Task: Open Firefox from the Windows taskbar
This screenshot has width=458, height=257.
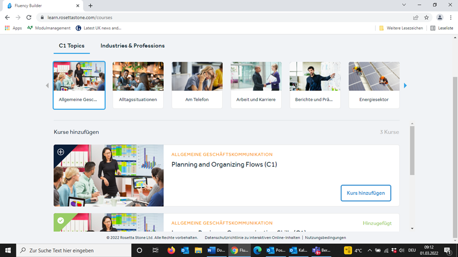Action: pyautogui.click(x=171, y=250)
